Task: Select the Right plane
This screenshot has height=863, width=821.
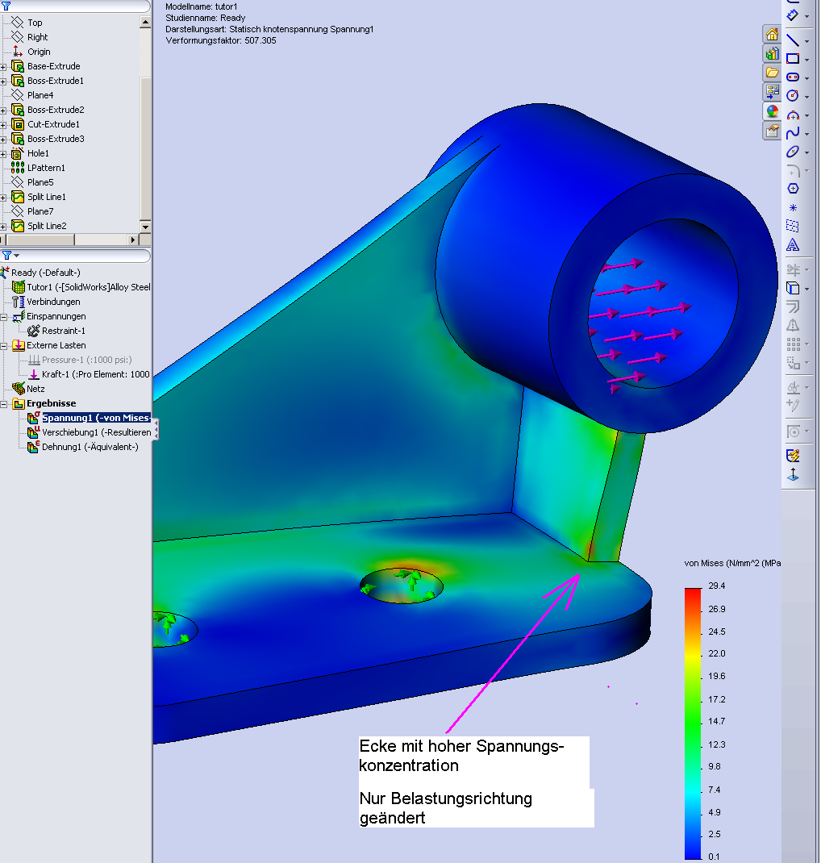Action: coord(37,37)
